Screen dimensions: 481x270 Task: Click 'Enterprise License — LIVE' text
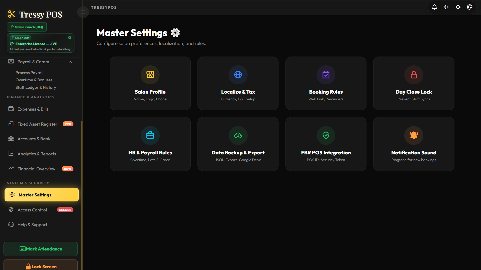pyautogui.click(x=36, y=44)
